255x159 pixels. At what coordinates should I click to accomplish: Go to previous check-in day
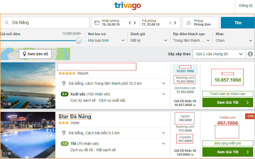click(130, 23)
